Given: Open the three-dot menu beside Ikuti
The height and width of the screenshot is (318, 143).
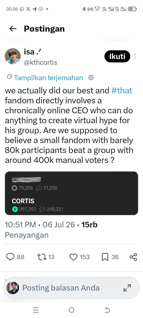Looking at the screenshot, I should pos(135,56).
